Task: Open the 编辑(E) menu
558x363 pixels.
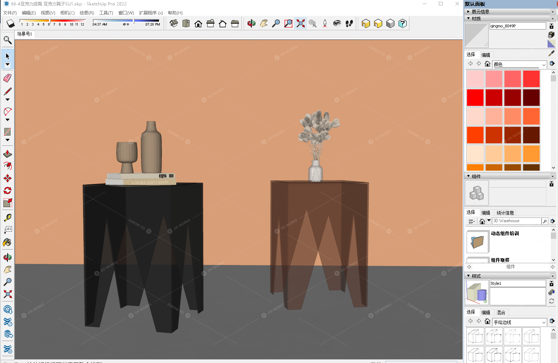Action: (29, 13)
